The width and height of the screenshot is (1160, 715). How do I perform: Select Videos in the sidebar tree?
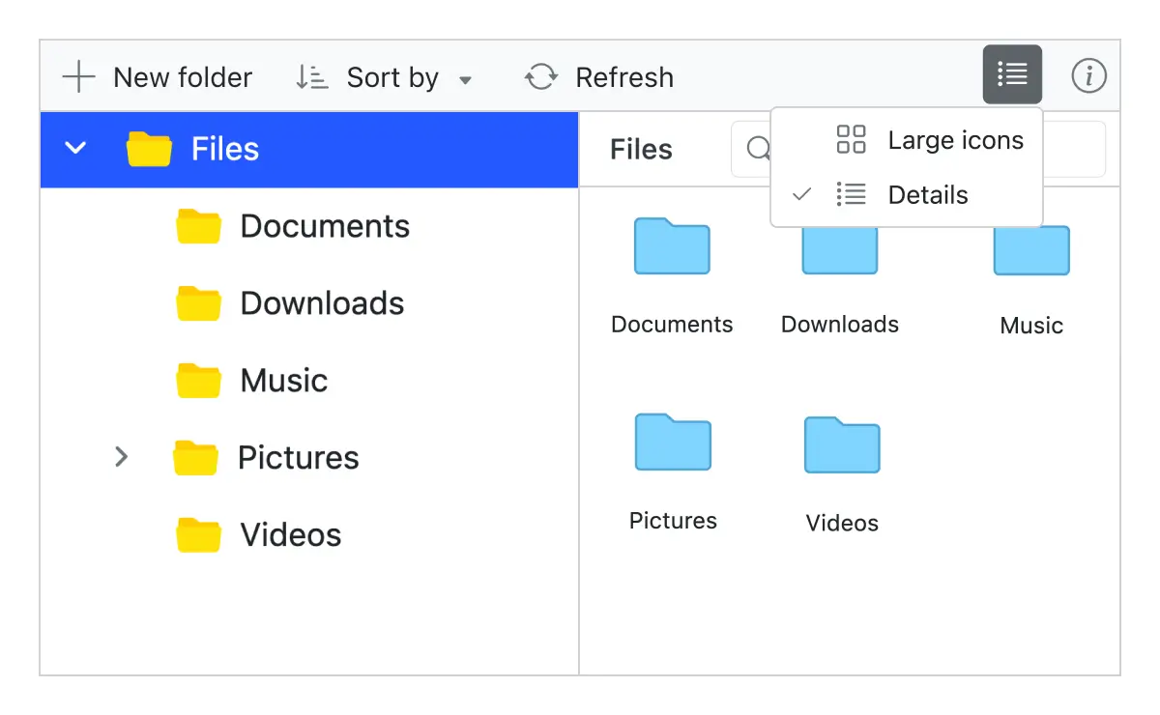point(289,534)
